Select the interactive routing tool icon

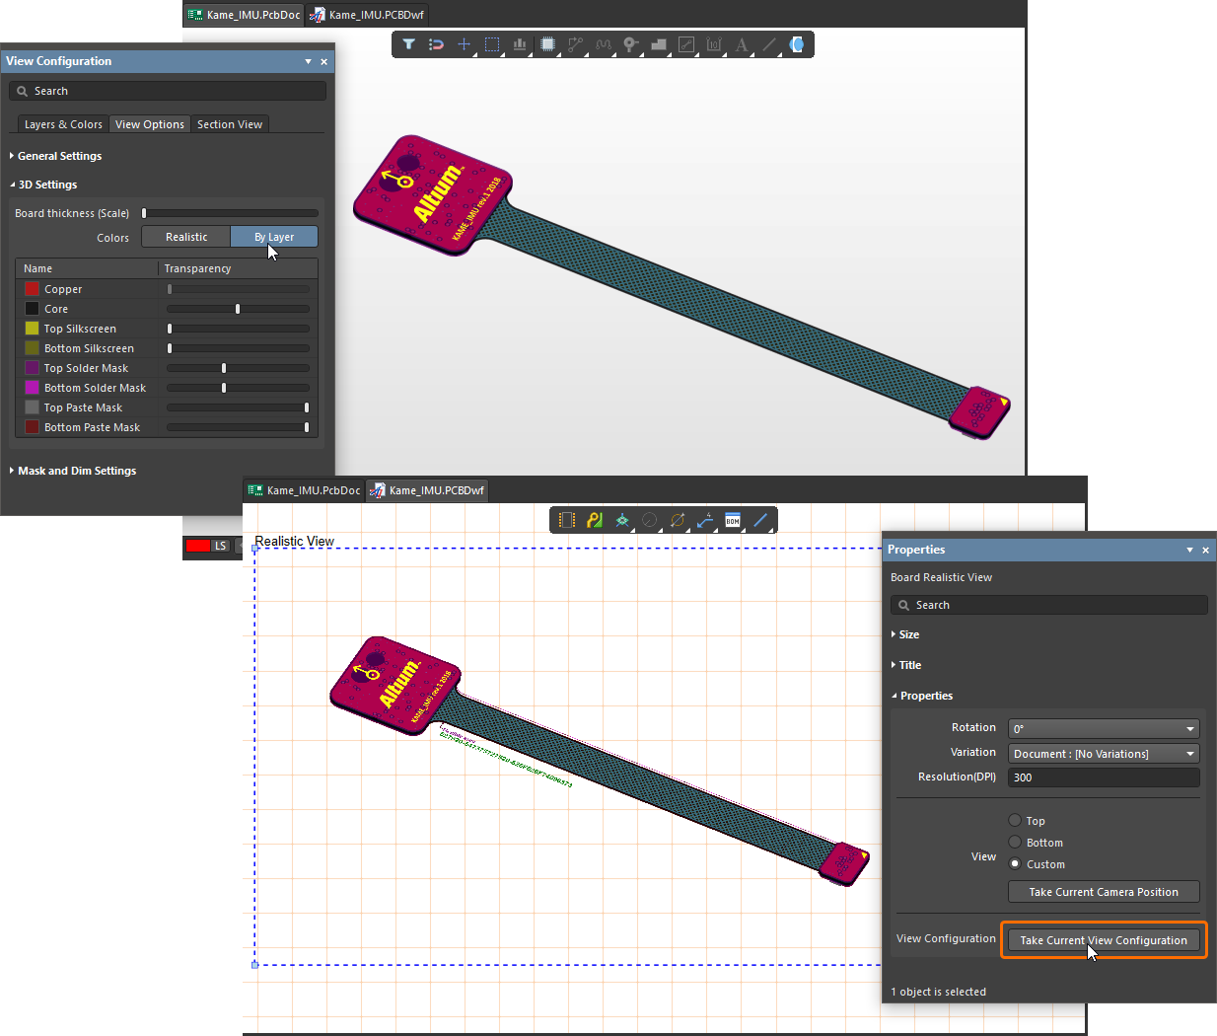point(575,44)
